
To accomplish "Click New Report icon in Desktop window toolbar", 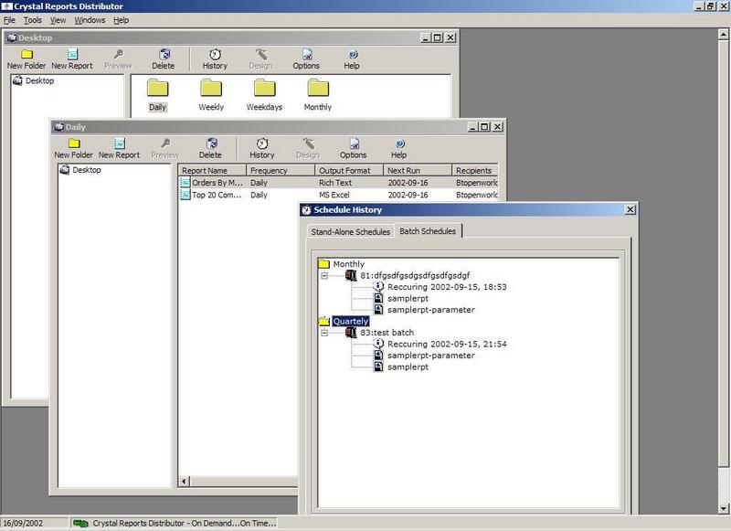I will [x=72, y=54].
